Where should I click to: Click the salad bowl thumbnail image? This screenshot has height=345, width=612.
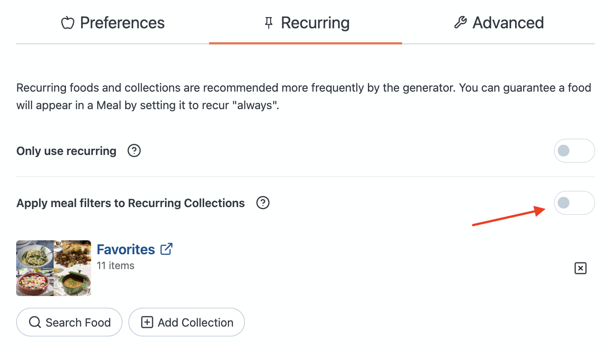pyautogui.click(x=35, y=282)
